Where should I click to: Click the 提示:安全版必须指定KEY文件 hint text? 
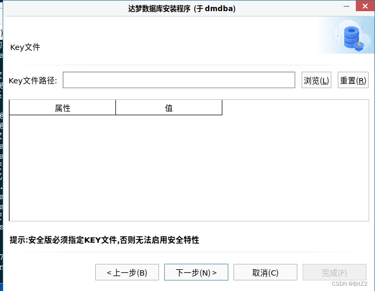[104, 239]
